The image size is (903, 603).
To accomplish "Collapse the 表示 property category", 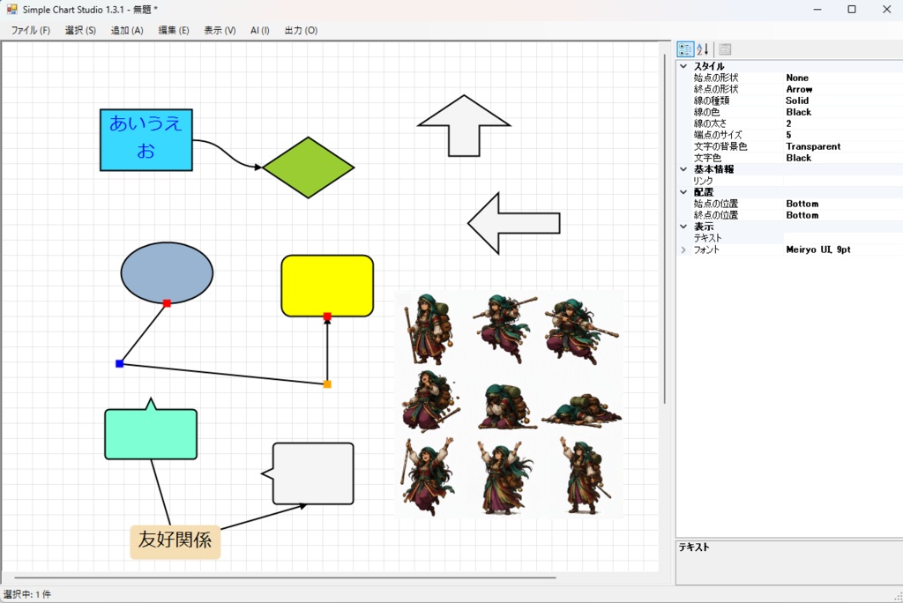I will point(683,227).
